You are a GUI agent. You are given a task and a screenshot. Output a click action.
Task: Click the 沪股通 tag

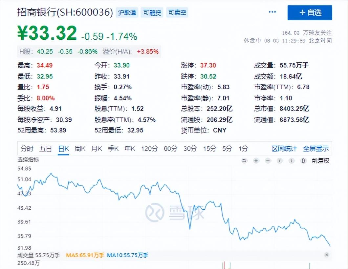(127, 12)
